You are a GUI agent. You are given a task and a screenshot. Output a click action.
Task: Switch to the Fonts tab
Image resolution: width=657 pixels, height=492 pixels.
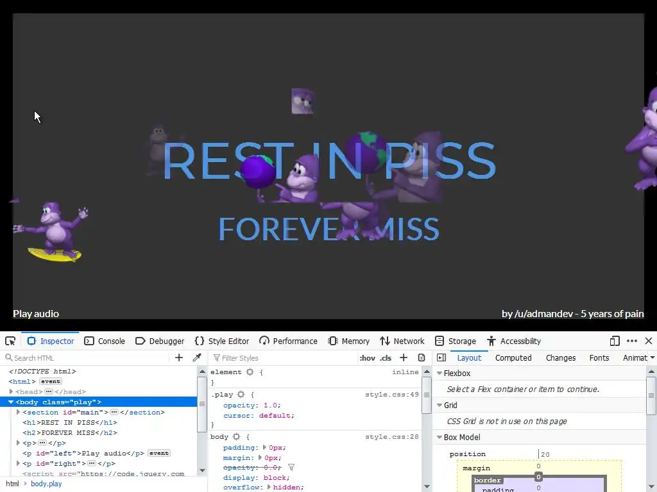(x=599, y=358)
